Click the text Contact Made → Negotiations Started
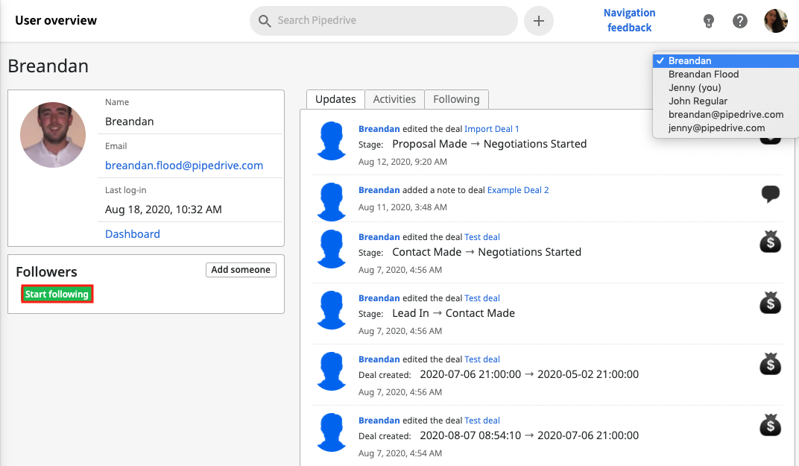This screenshot has width=799, height=466. [487, 252]
